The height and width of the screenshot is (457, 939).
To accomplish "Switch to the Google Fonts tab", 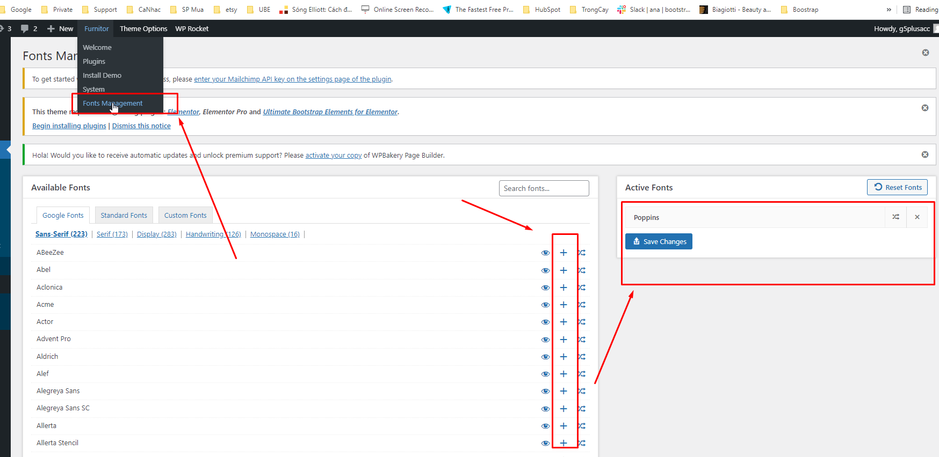I will point(63,215).
